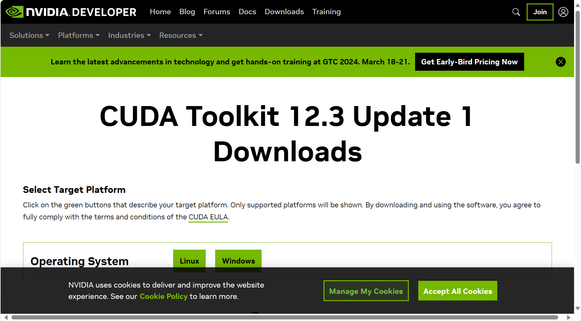Click Get Early-Bird Pricing Now button
Image resolution: width=581 pixels, height=321 pixels.
pyautogui.click(x=469, y=62)
